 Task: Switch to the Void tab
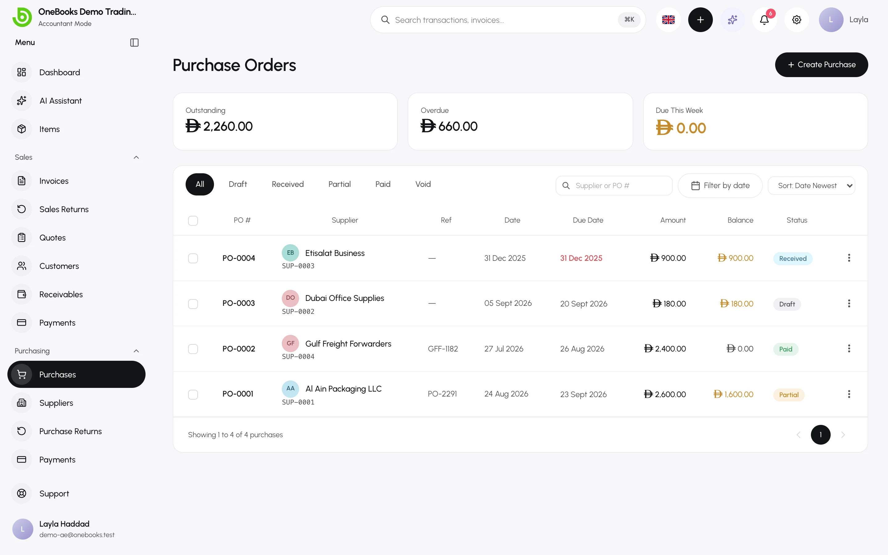pos(423,184)
